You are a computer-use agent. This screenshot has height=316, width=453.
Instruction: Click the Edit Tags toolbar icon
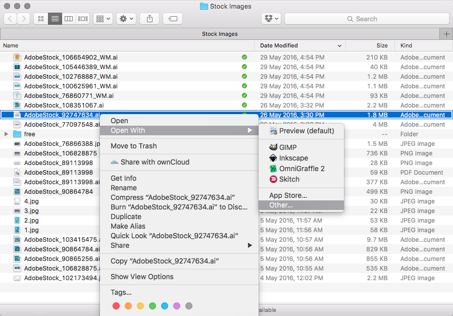[x=173, y=19]
